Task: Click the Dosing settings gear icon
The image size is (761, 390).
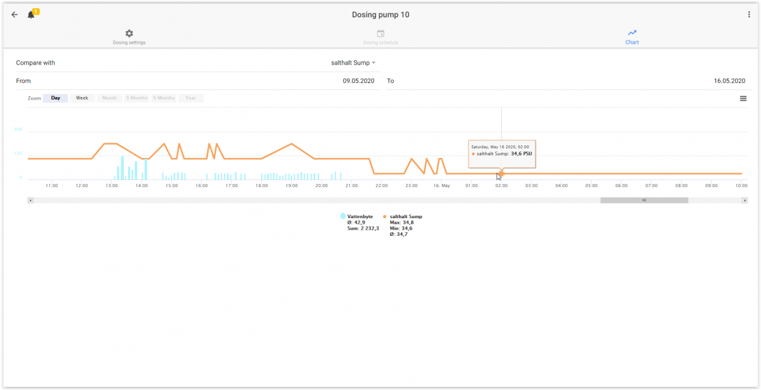Action: [129, 33]
